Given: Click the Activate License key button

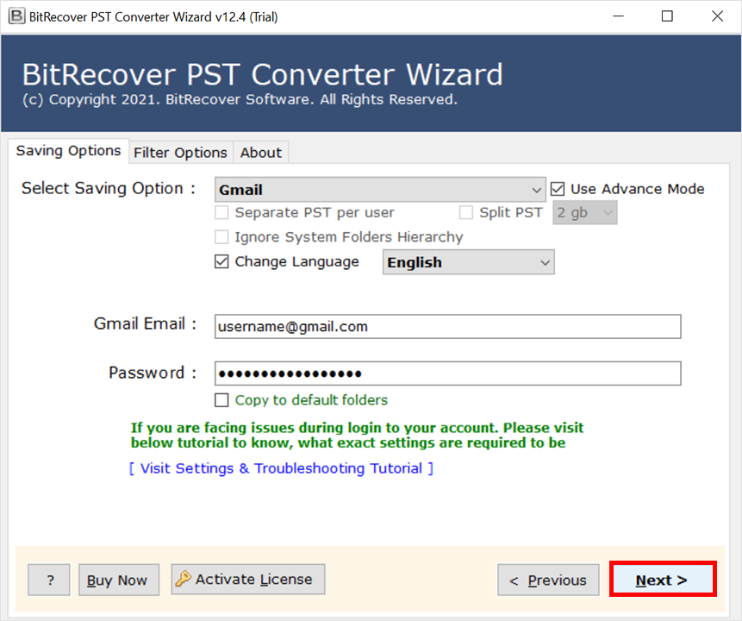Looking at the screenshot, I should tap(248, 579).
